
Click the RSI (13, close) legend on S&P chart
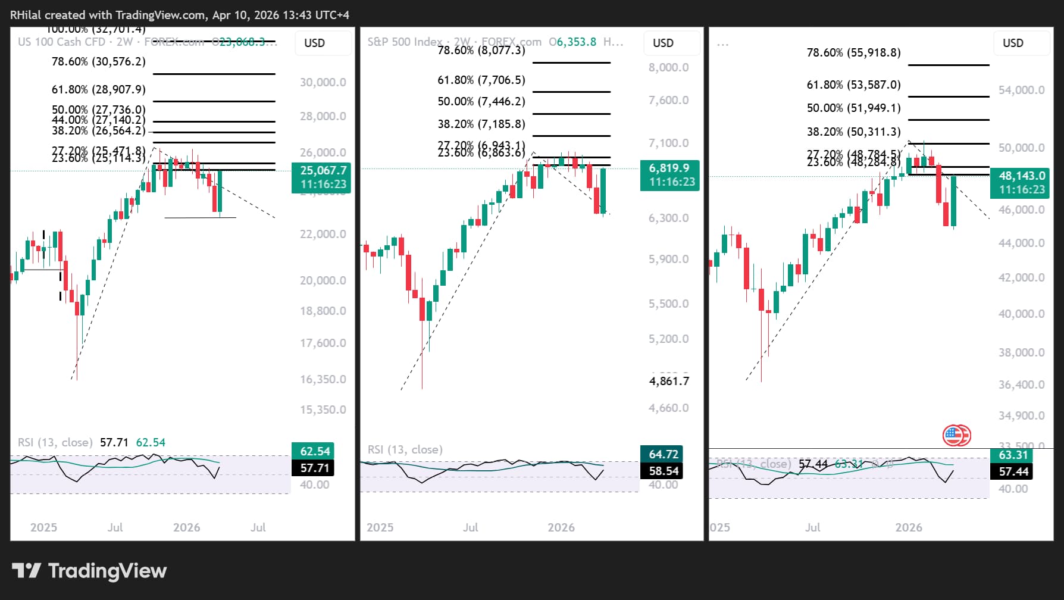[x=405, y=449]
